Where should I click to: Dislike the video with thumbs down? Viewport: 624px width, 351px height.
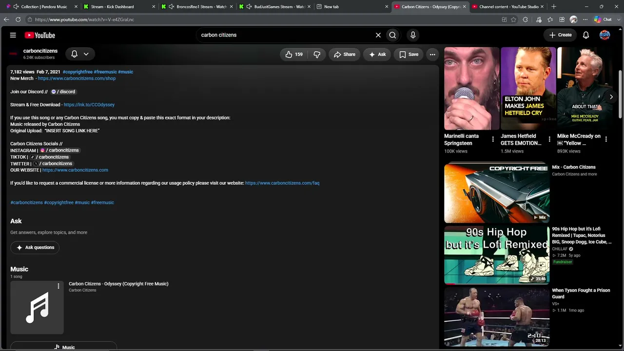tap(317, 55)
